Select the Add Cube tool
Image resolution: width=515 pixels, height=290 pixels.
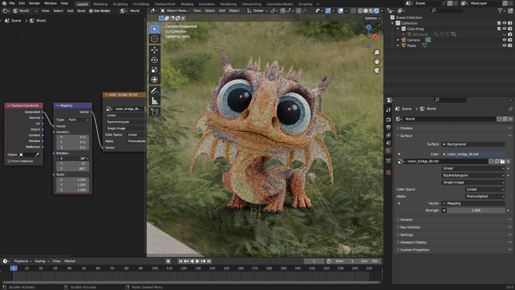pyautogui.click(x=154, y=112)
